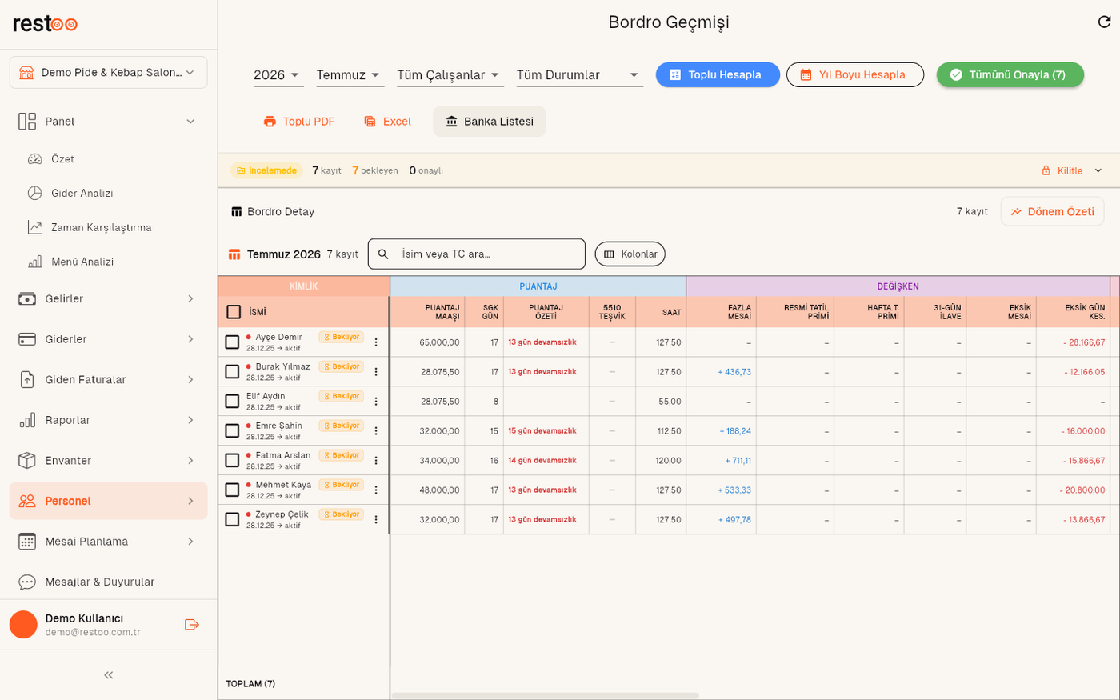Collapse the sidebar with the double-chevron icon
1120x700 pixels.
(x=109, y=675)
